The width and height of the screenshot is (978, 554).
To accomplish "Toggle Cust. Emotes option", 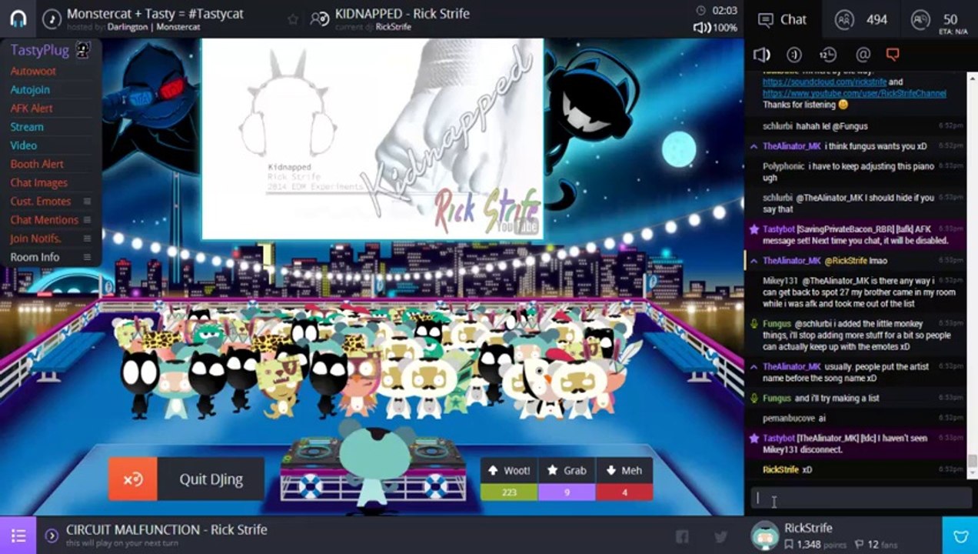I will point(41,201).
